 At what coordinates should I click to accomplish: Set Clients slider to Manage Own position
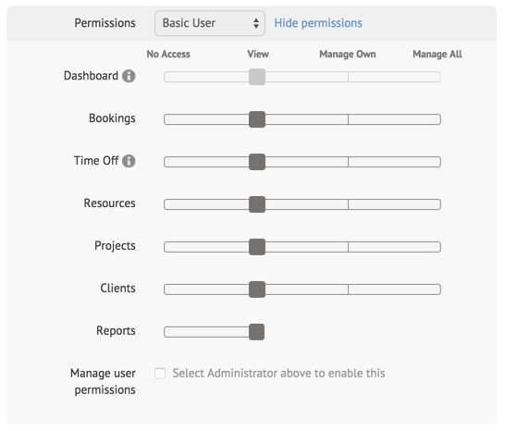348,289
